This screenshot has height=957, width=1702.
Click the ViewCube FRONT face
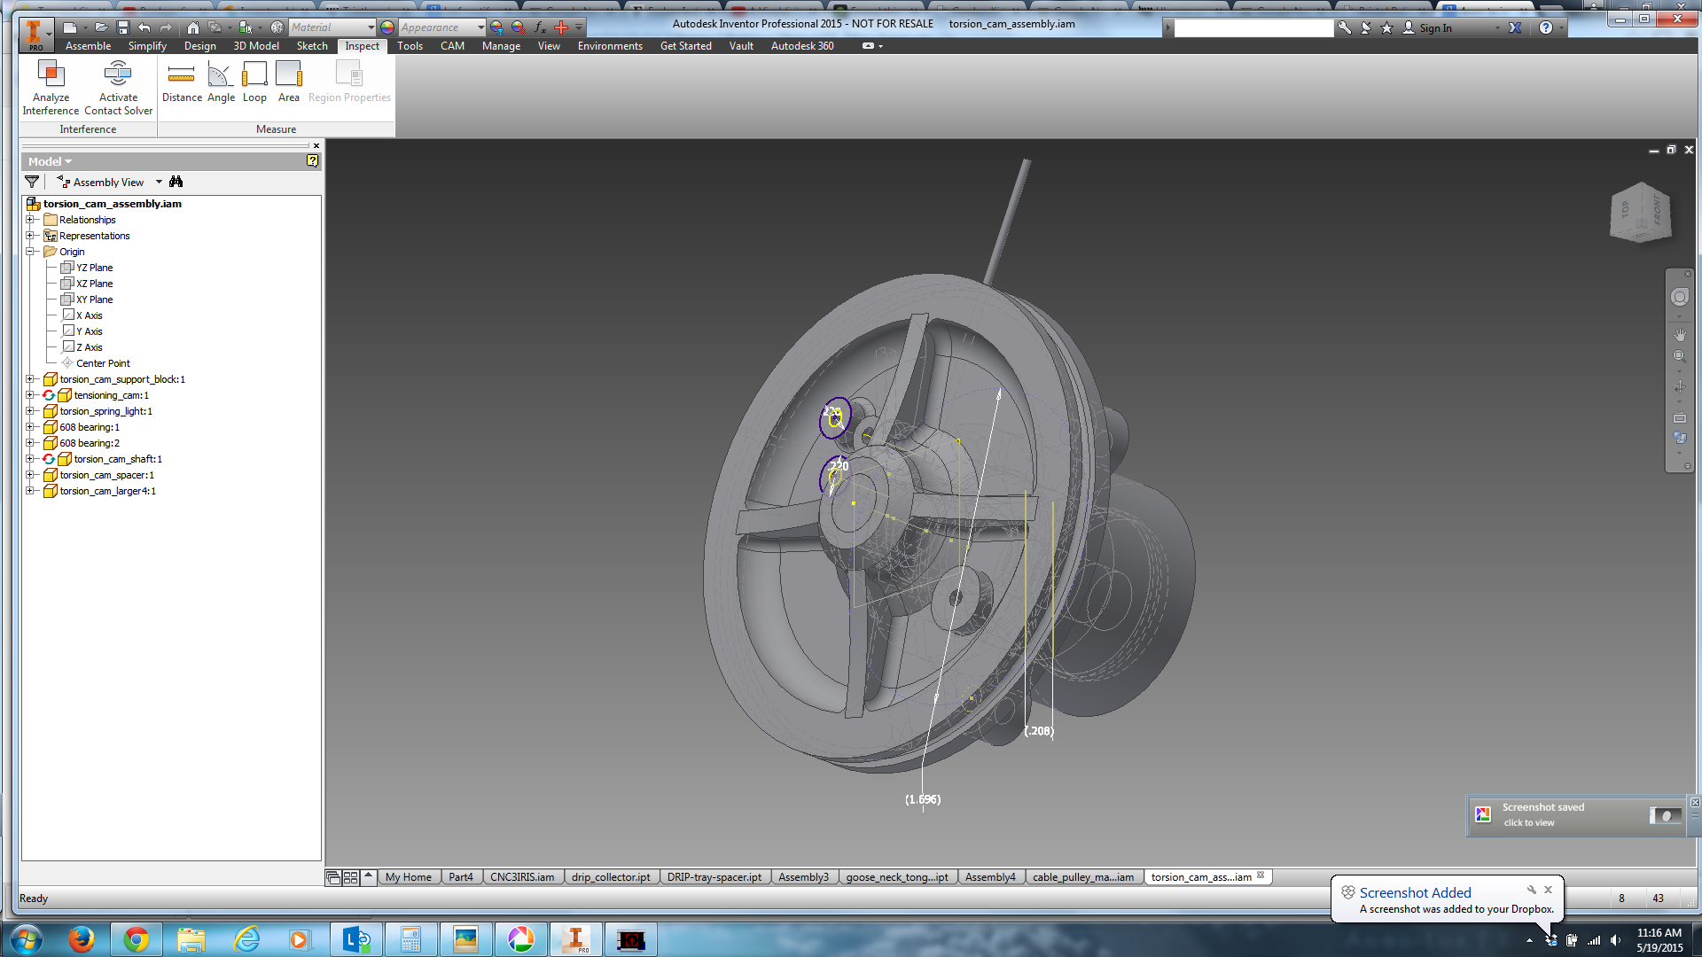1657,211
